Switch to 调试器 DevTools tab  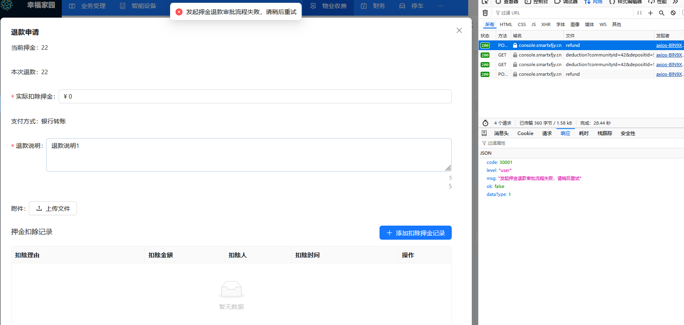[x=566, y=2]
